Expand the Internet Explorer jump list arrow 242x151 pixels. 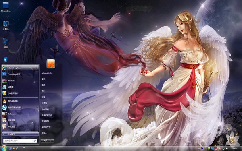pyautogui.click(x=37, y=68)
